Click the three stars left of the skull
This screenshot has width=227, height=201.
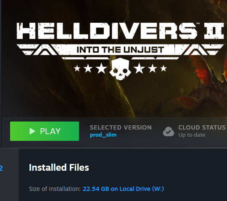[90, 68]
